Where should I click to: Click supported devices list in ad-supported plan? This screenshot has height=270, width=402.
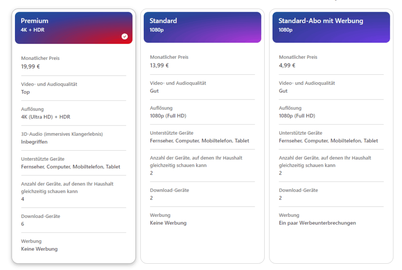tap(328, 141)
